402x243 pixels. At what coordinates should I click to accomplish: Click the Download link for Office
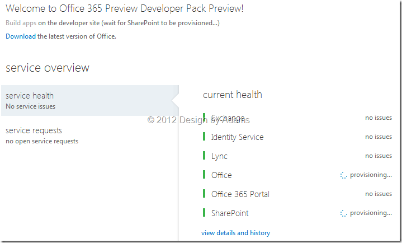(x=21, y=36)
